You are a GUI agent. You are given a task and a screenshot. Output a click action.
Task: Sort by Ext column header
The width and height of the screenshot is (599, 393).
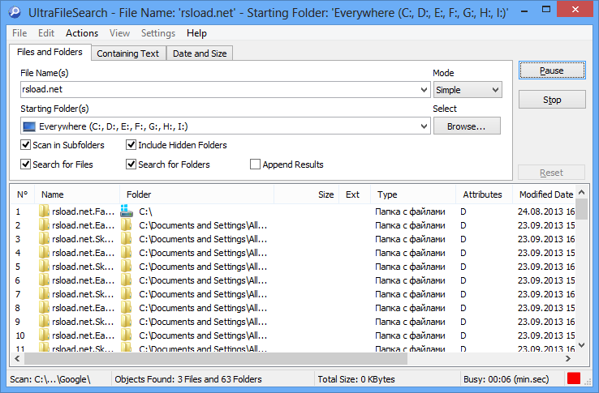[x=355, y=194]
